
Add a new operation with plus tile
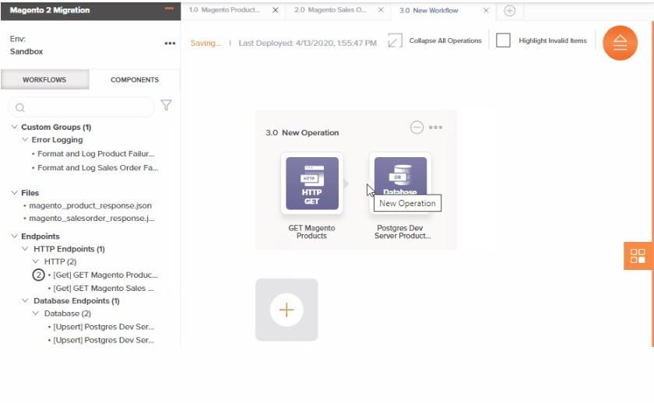(287, 310)
